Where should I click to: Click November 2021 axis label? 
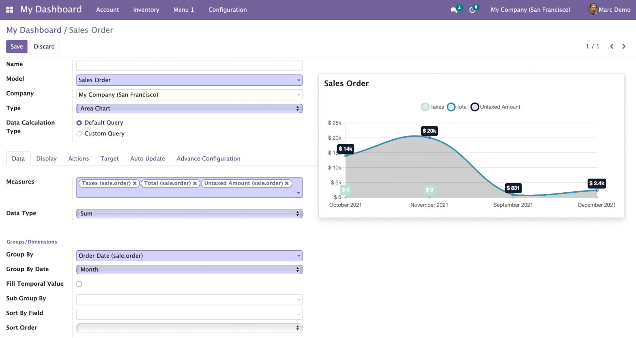click(x=429, y=205)
